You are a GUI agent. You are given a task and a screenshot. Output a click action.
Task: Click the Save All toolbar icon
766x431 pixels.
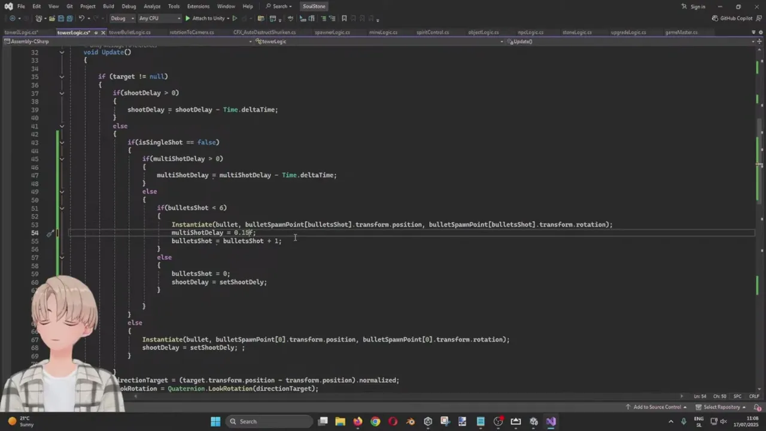(x=70, y=19)
